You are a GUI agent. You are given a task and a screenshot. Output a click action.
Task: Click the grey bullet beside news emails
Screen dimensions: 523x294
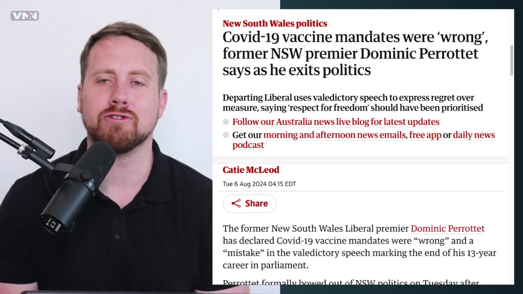pyautogui.click(x=226, y=135)
